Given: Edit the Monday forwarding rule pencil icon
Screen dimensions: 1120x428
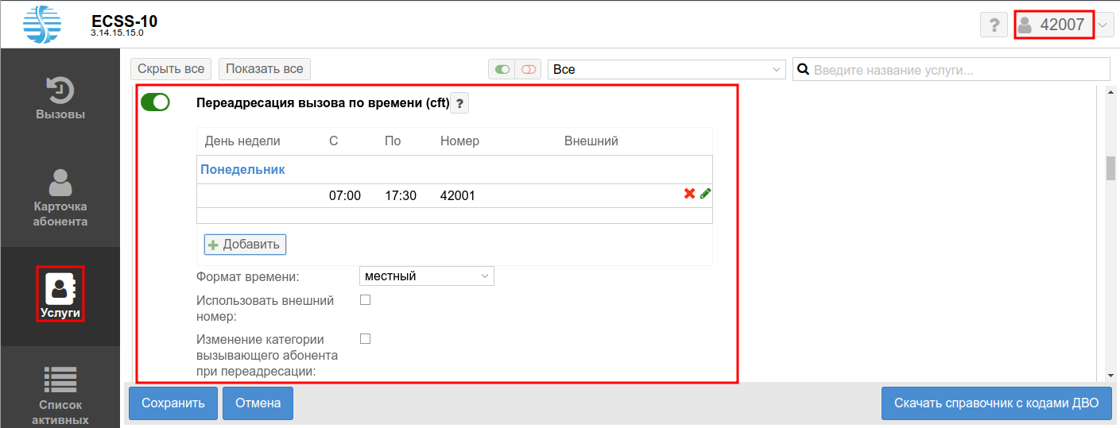Looking at the screenshot, I should [705, 194].
